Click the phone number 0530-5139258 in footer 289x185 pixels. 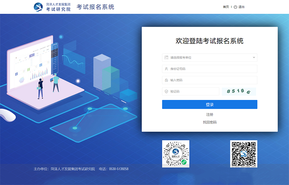click(x=119, y=169)
